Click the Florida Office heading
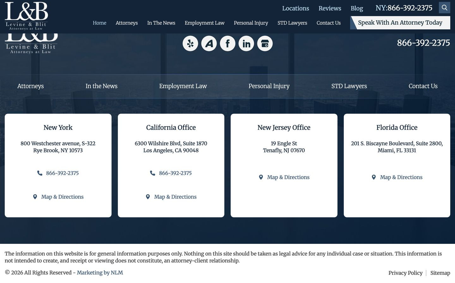The image size is (455, 283). 397,128
